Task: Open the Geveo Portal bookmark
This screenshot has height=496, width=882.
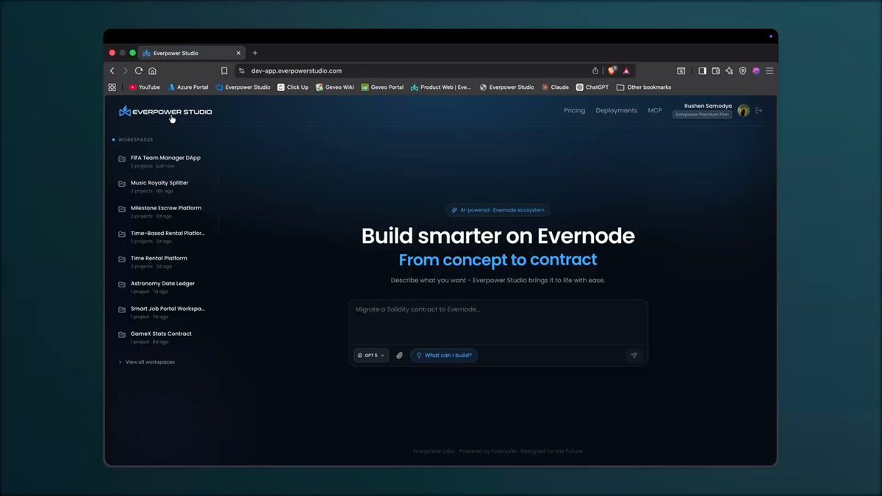Action: point(382,87)
